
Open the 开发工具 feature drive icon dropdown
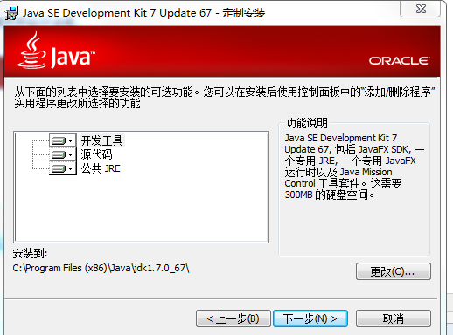63,140
